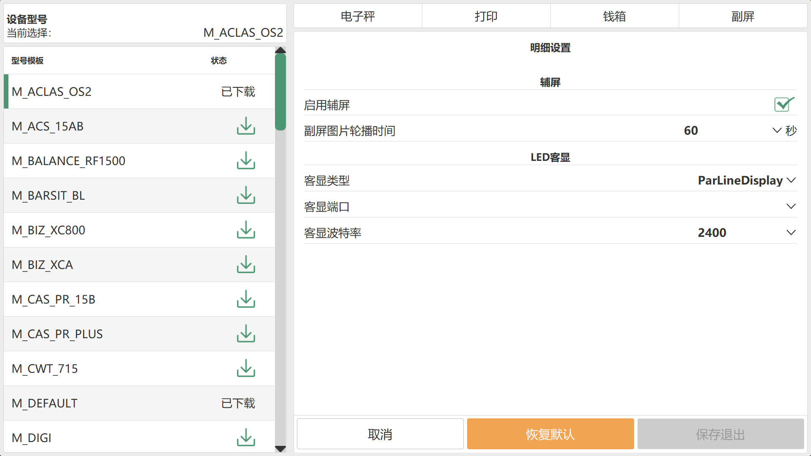Viewport: 811px width, 456px height.
Task: Expand the 客显端口 port dropdown
Action: click(791, 206)
